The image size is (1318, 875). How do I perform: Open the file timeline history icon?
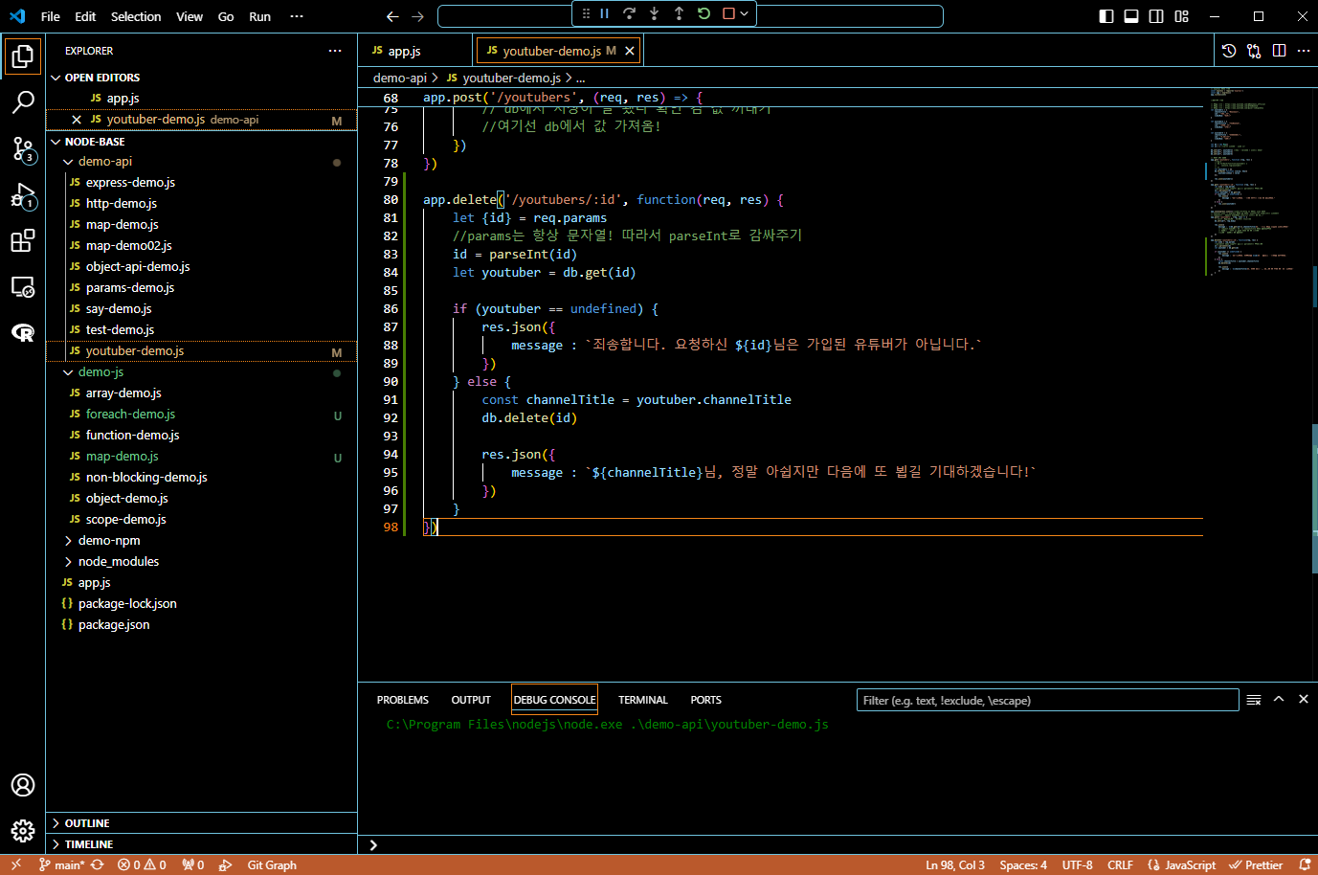coord(1229,51)
